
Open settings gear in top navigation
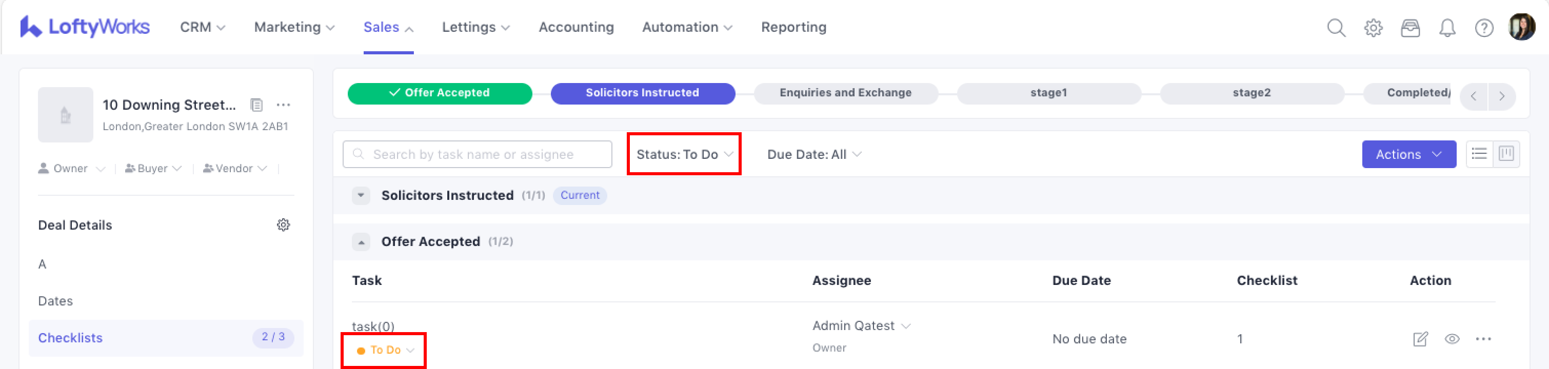pyautogui.click(x=1373, y=28)
